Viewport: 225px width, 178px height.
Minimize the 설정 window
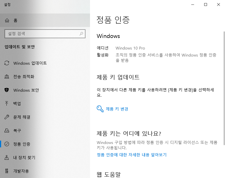click(x=193, y=4)
